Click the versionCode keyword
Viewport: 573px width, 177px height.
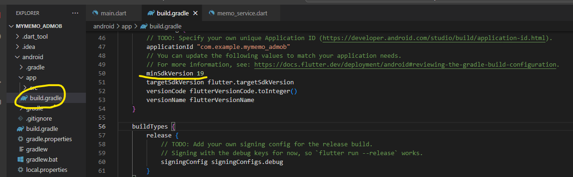tap(166, 91)
